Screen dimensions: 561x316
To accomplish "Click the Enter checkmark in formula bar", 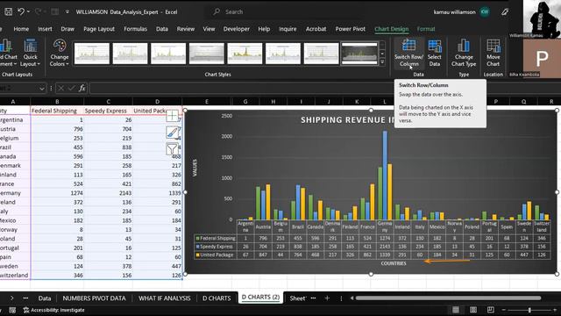I will pos(72,88).
